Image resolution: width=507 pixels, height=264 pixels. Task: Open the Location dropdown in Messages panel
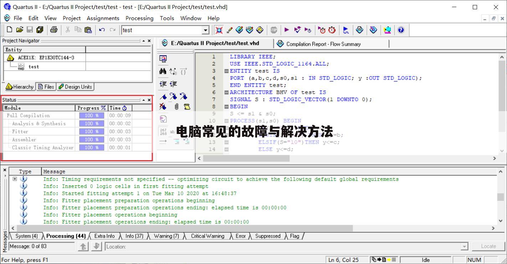pos(464,247)
